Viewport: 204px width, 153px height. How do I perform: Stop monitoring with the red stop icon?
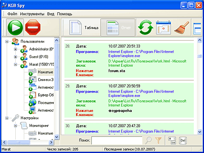pyautogui.click(x=33, y=28)
